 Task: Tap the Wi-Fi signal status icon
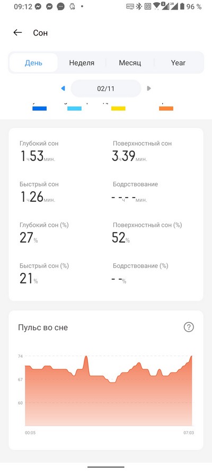[156, 6]
